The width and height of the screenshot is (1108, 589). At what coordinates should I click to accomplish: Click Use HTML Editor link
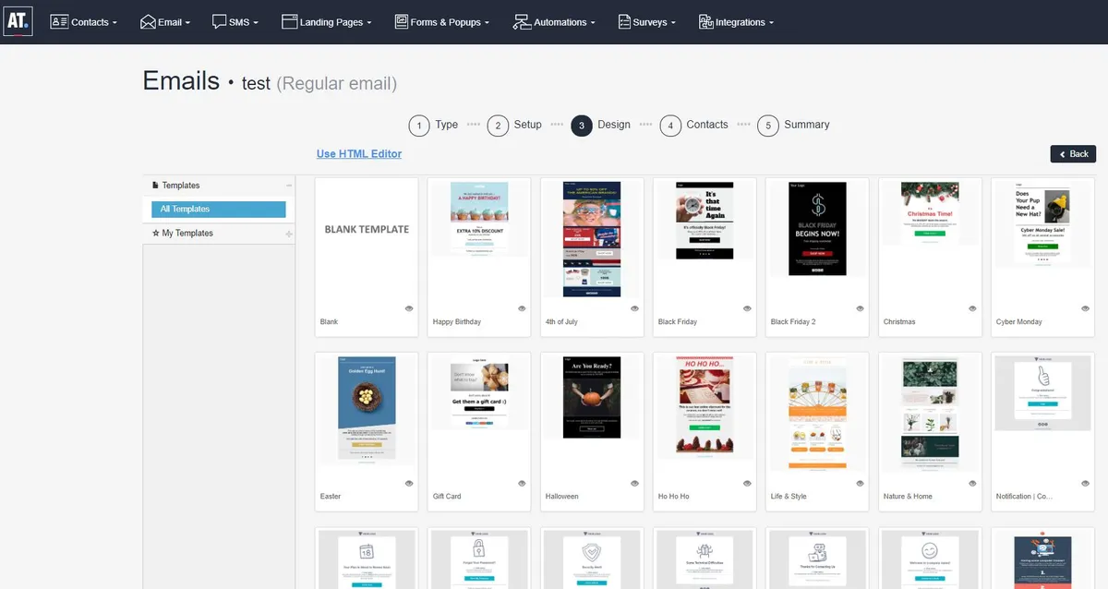coord(359,154)
